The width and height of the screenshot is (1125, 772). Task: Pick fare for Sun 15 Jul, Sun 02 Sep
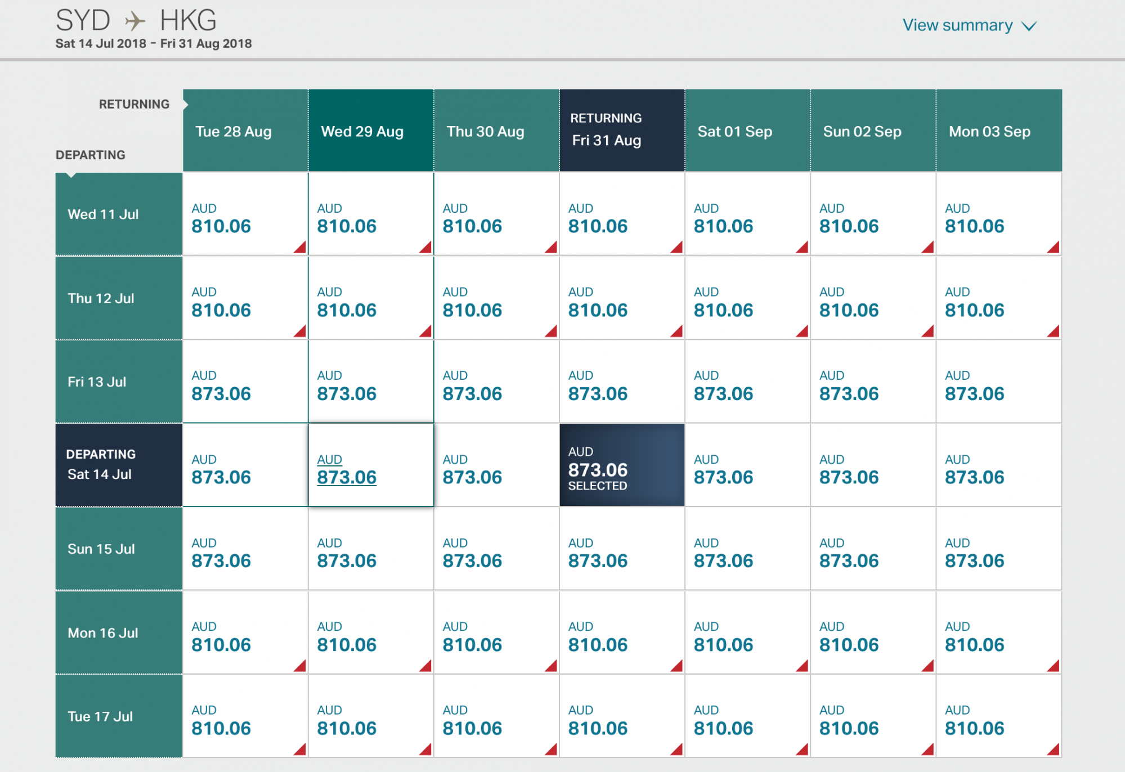pyautogui.click(x=873, y=549)
